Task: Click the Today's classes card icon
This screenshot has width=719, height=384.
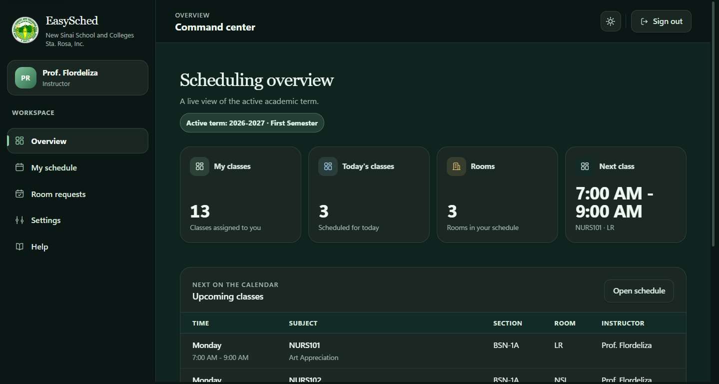Action: point(328,166)
